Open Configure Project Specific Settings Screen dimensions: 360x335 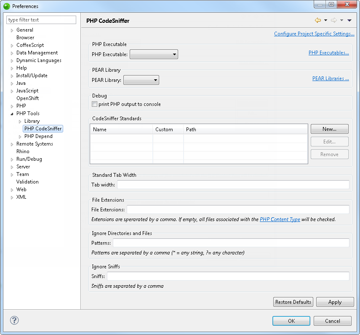(x=314, y=33)
